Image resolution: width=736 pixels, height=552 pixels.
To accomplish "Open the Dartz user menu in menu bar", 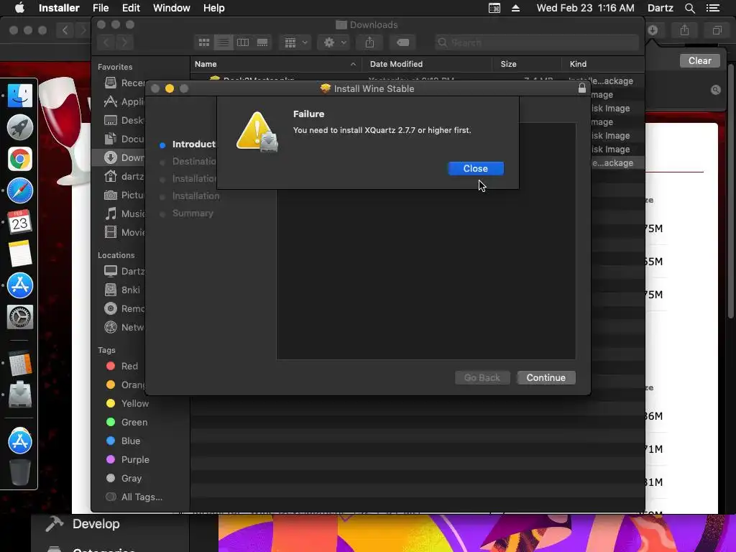I will coord(661,8).
